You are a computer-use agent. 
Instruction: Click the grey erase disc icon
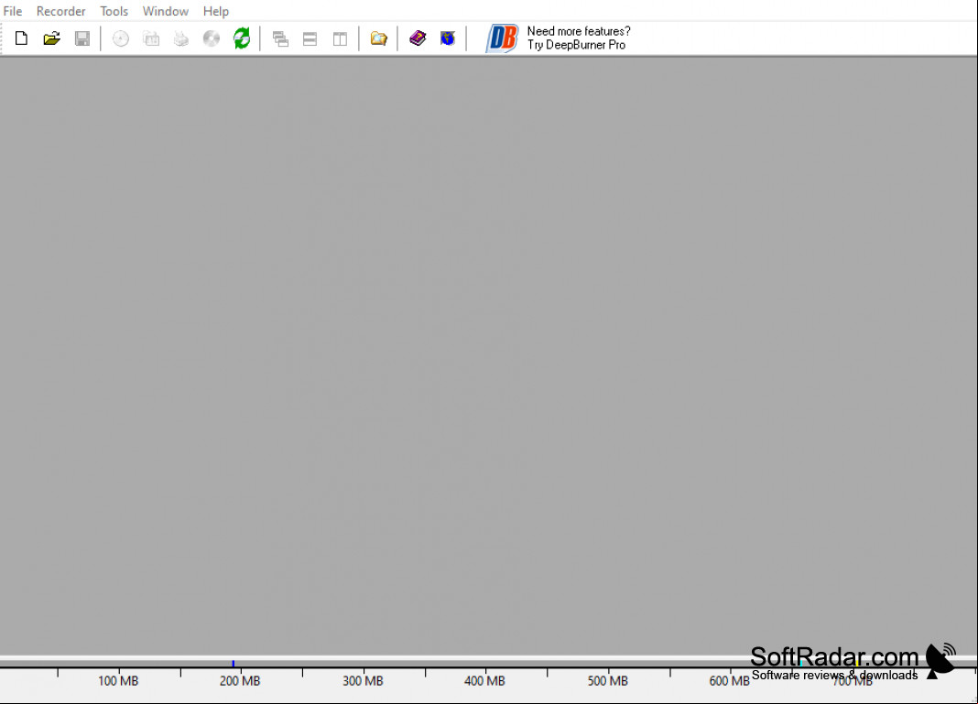point(212,38)
